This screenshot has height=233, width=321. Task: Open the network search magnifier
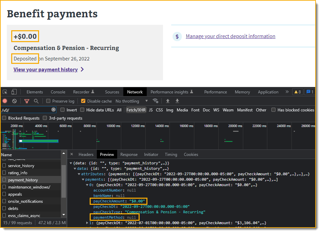[x=36, y=101]
